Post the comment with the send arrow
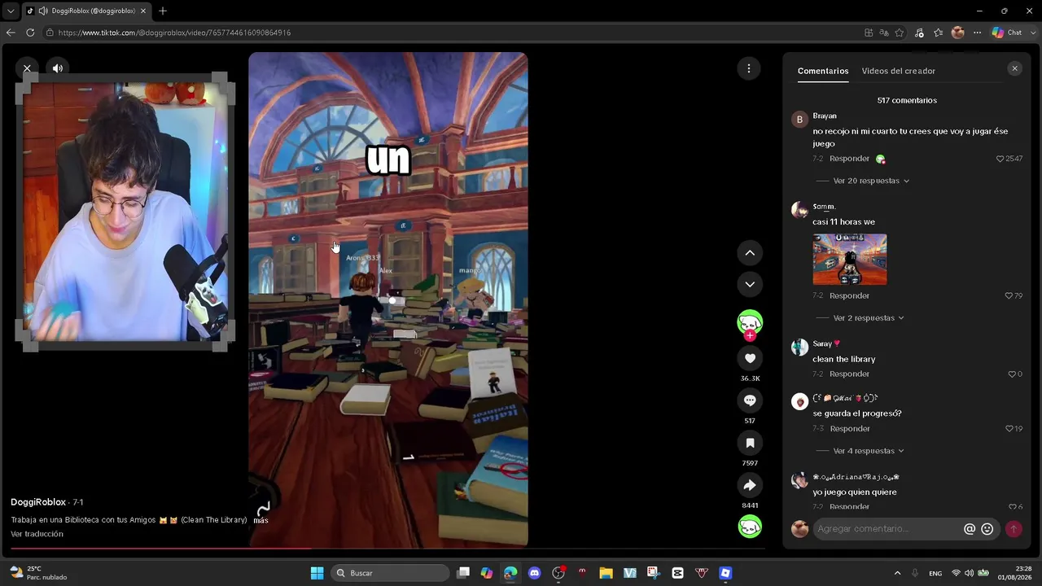Image resolution: width=1042 pixels, height=586 pixels. (1014, 529)
